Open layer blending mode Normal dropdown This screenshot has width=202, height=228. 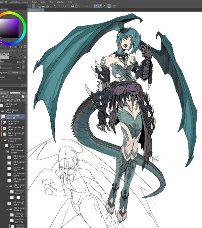[4, 93]
